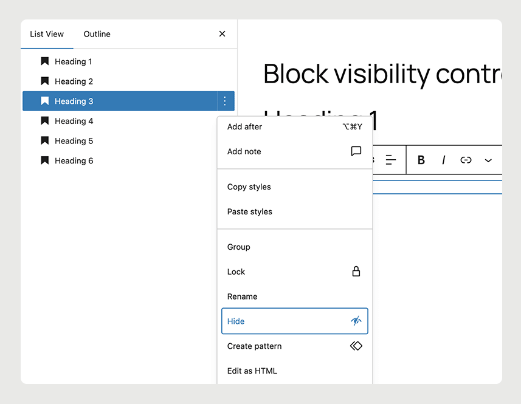This screenshot has width=521, height=404.
Task: Open the link insertion icon
Action: (x=465, y=160)
